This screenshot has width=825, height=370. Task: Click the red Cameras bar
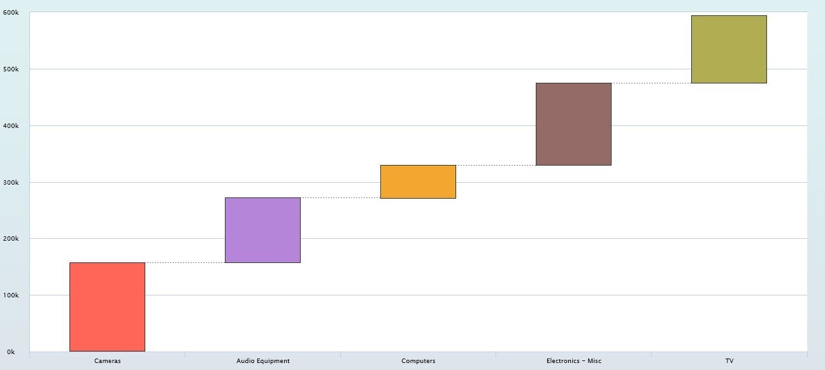tap(107, 306)
